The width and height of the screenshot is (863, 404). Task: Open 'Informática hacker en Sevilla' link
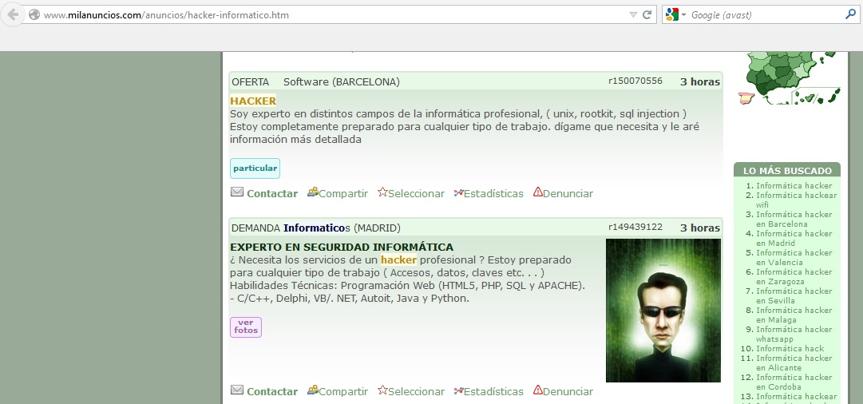[x=794, y=295]
